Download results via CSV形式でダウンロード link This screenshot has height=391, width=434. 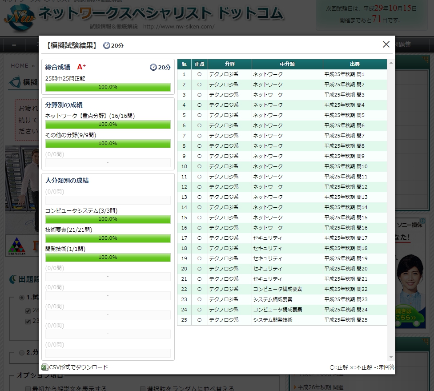click(x=78, y=367)
